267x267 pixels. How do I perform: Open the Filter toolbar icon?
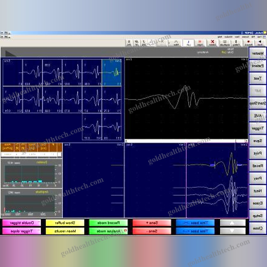coord(176,43)
